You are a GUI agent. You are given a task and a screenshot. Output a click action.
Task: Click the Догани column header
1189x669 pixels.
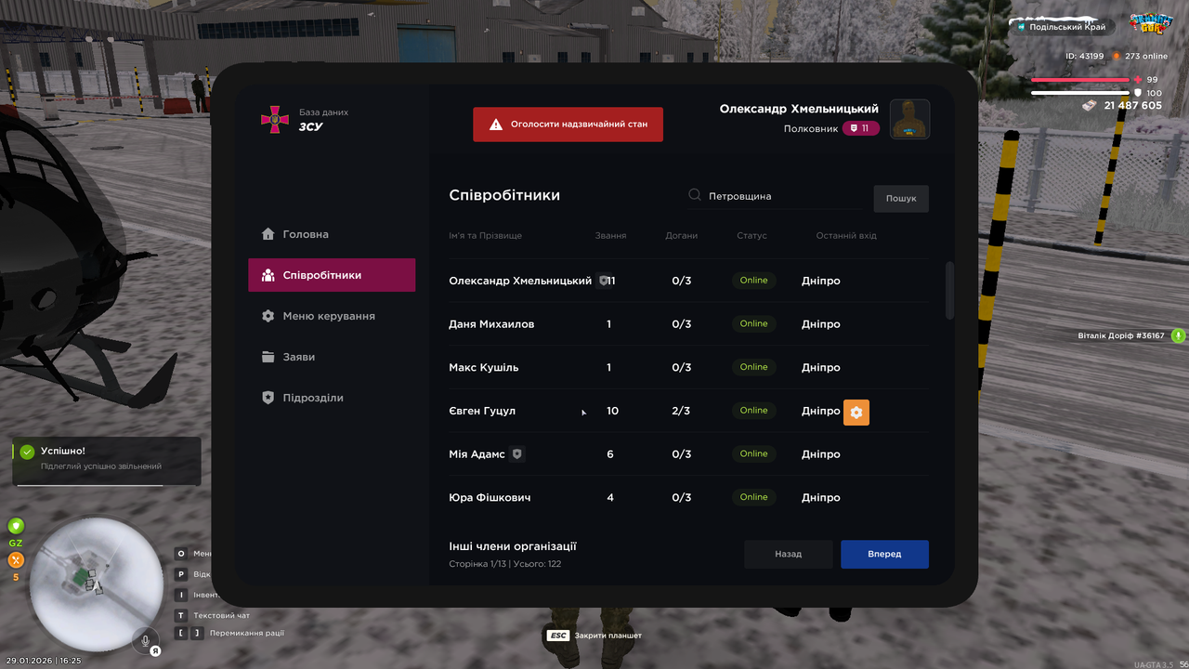coord(682,236)
